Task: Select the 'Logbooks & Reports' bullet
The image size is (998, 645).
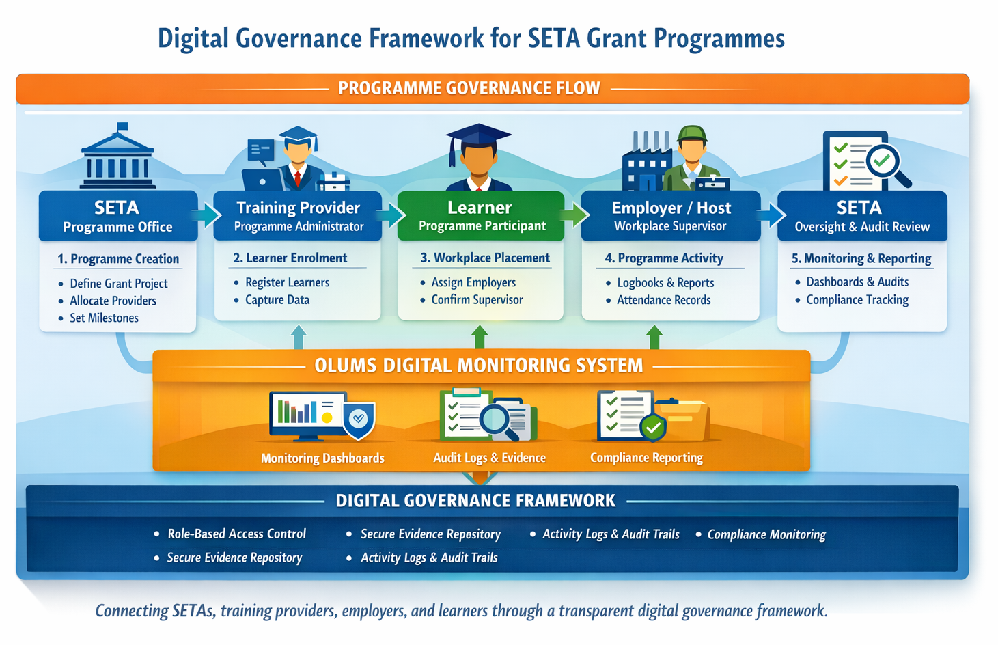Action: point(665,283)
